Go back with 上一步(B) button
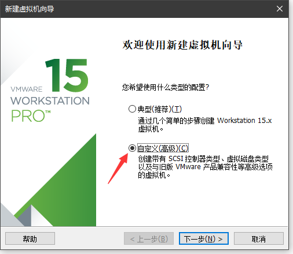The image size is (293, 254). (x=149, y=238)
